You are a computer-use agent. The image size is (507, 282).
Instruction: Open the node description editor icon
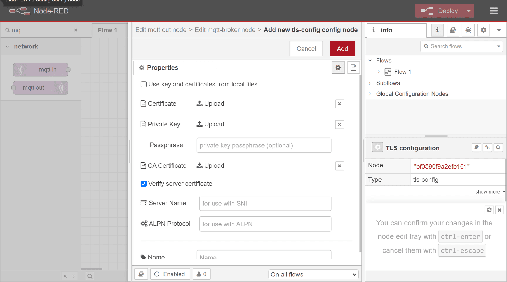click(354, 67)
